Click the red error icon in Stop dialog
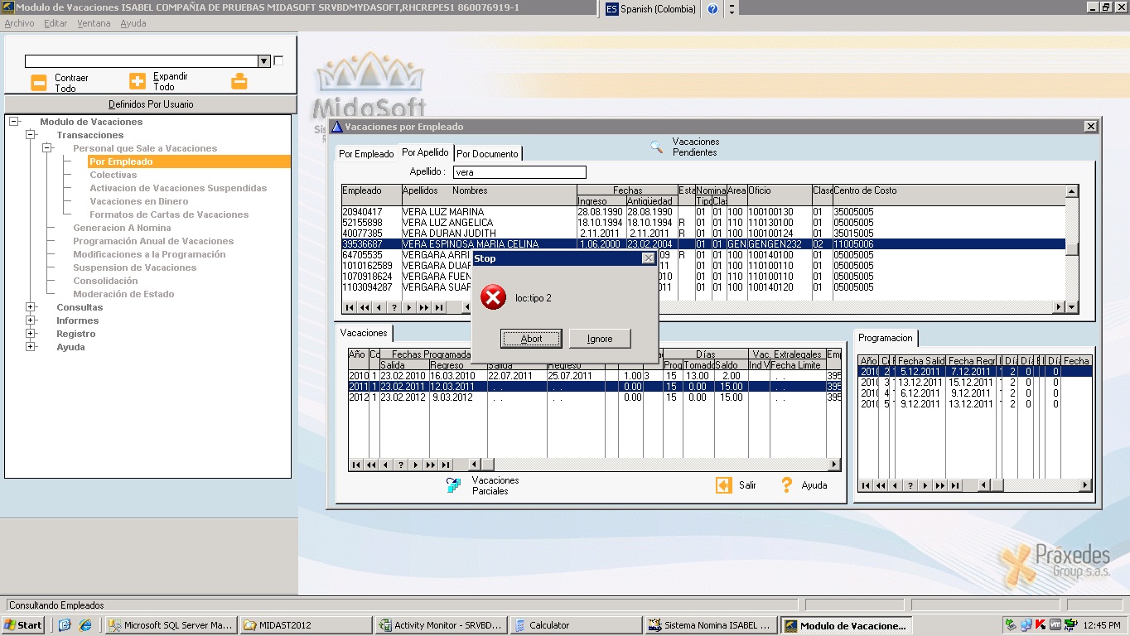 point(493,297)
